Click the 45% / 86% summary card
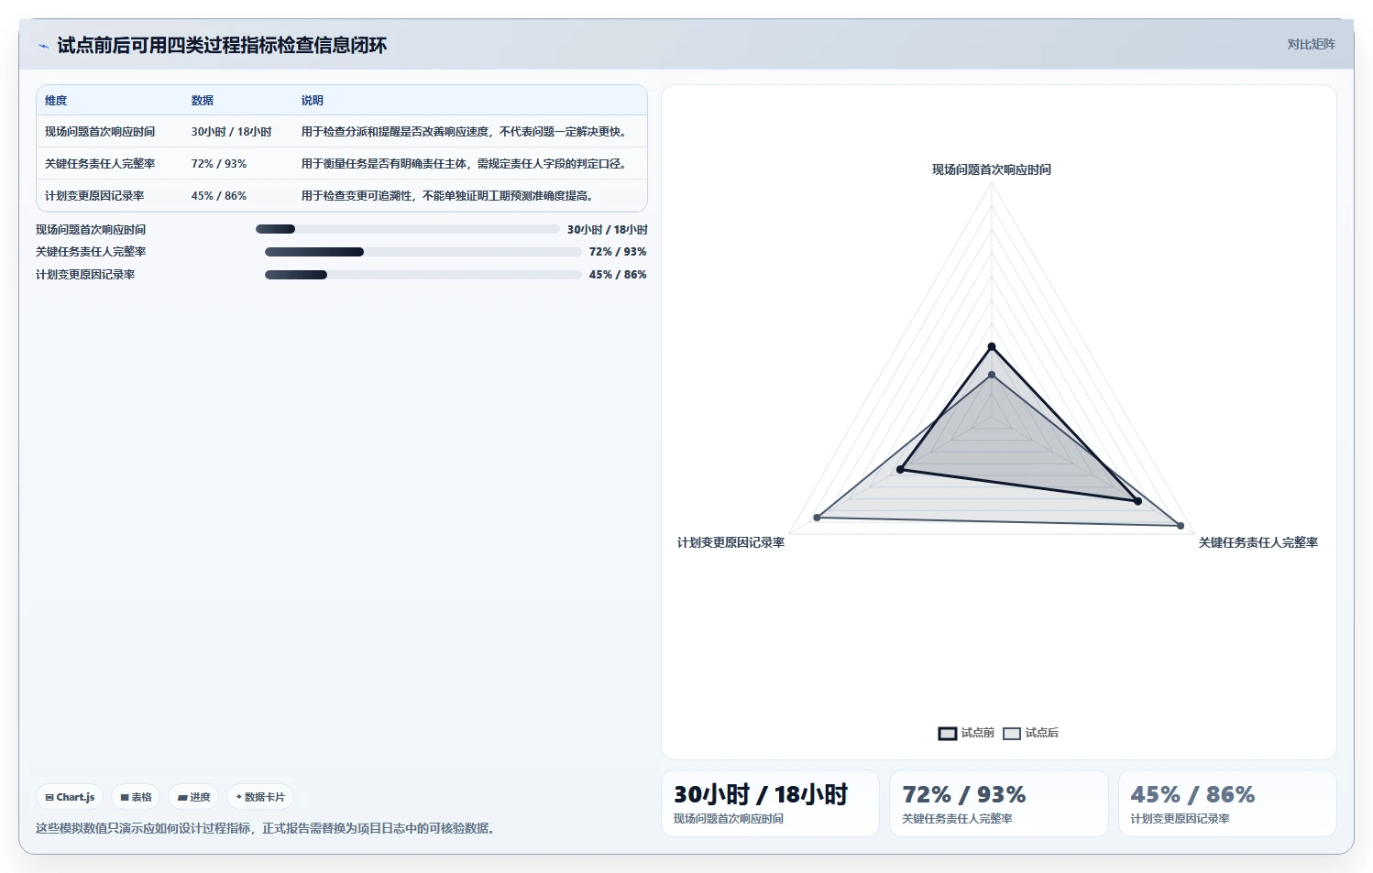Image resolution: width=1373 pixels, height=873 pixels. [1227, 803]
